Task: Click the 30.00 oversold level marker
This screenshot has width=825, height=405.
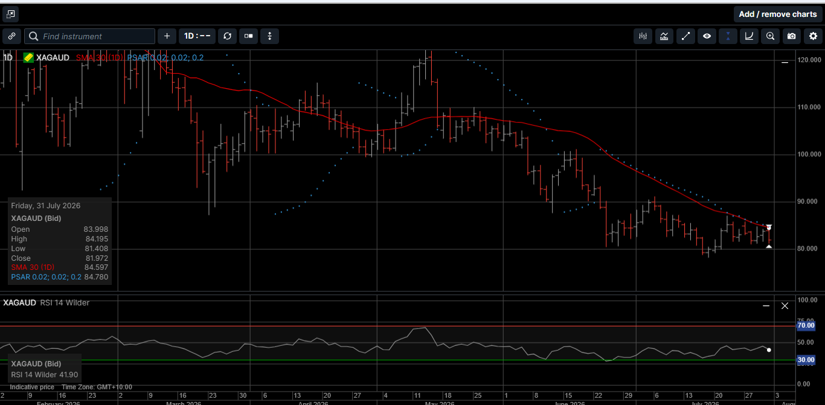Action: pos(806,360)
